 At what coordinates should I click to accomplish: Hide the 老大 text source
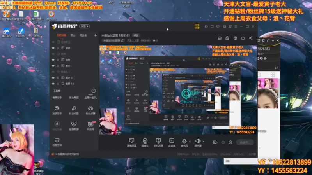53,66
